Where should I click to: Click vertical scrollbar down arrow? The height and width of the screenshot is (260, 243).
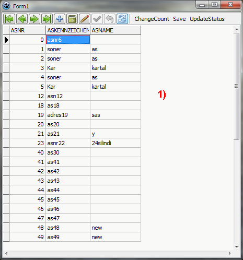point(237,246)
